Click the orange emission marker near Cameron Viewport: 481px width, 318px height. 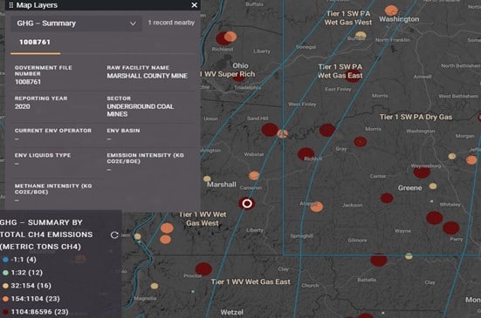pos(254,176)
